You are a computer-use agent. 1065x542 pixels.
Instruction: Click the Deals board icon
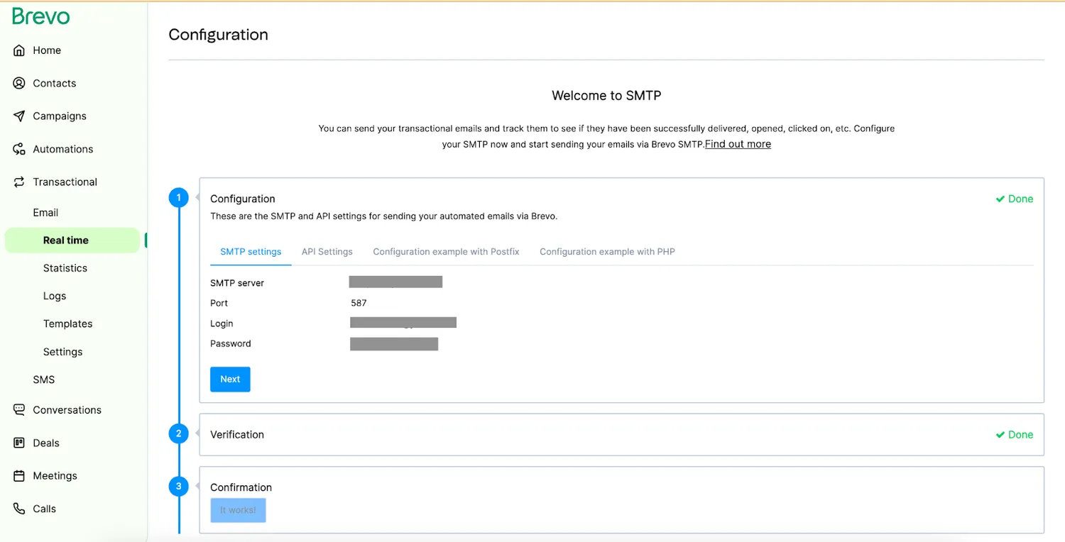point(19,443)
